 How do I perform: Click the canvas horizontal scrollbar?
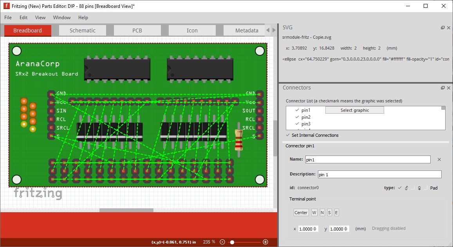point(126,210)
